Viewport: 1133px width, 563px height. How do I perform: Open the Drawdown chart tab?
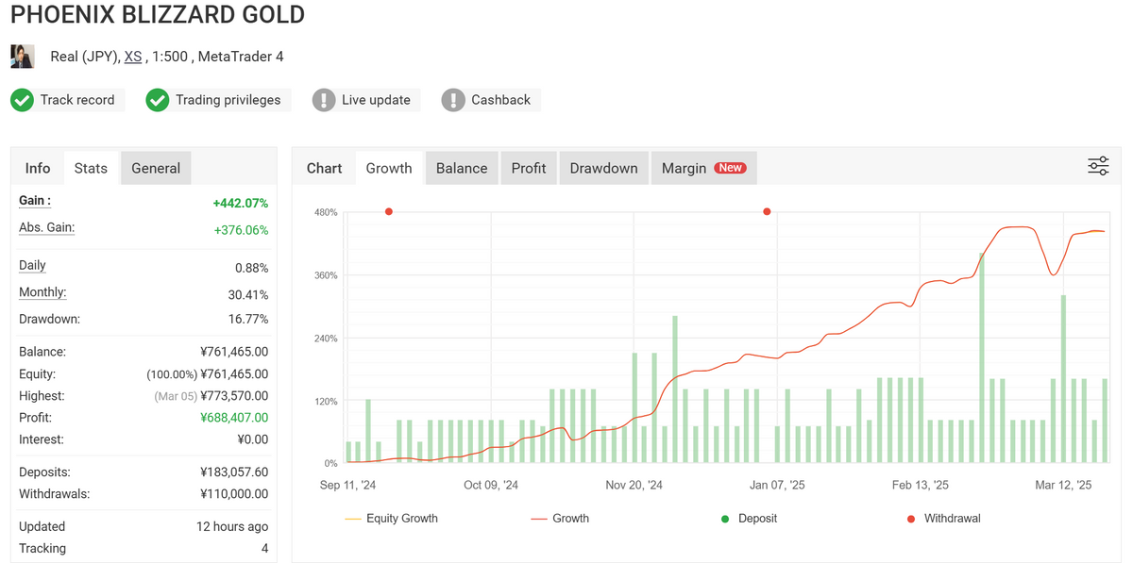click(603, 168)
